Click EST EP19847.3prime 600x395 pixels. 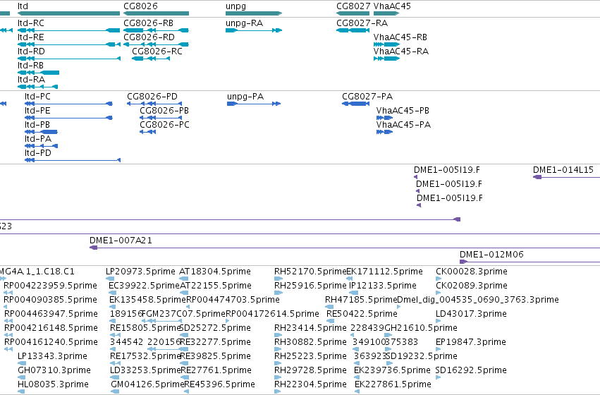point(471,343)
